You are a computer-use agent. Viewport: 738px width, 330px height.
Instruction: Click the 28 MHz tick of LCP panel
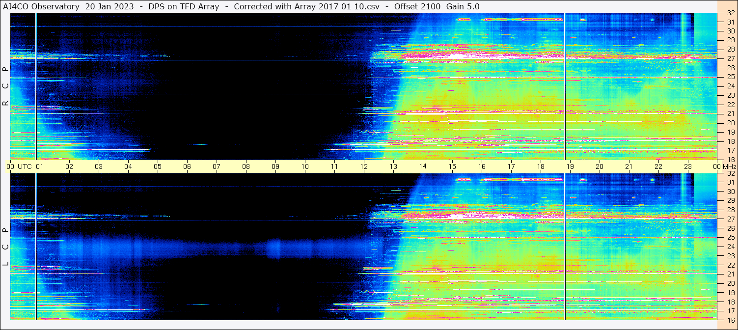pos(730,210)
